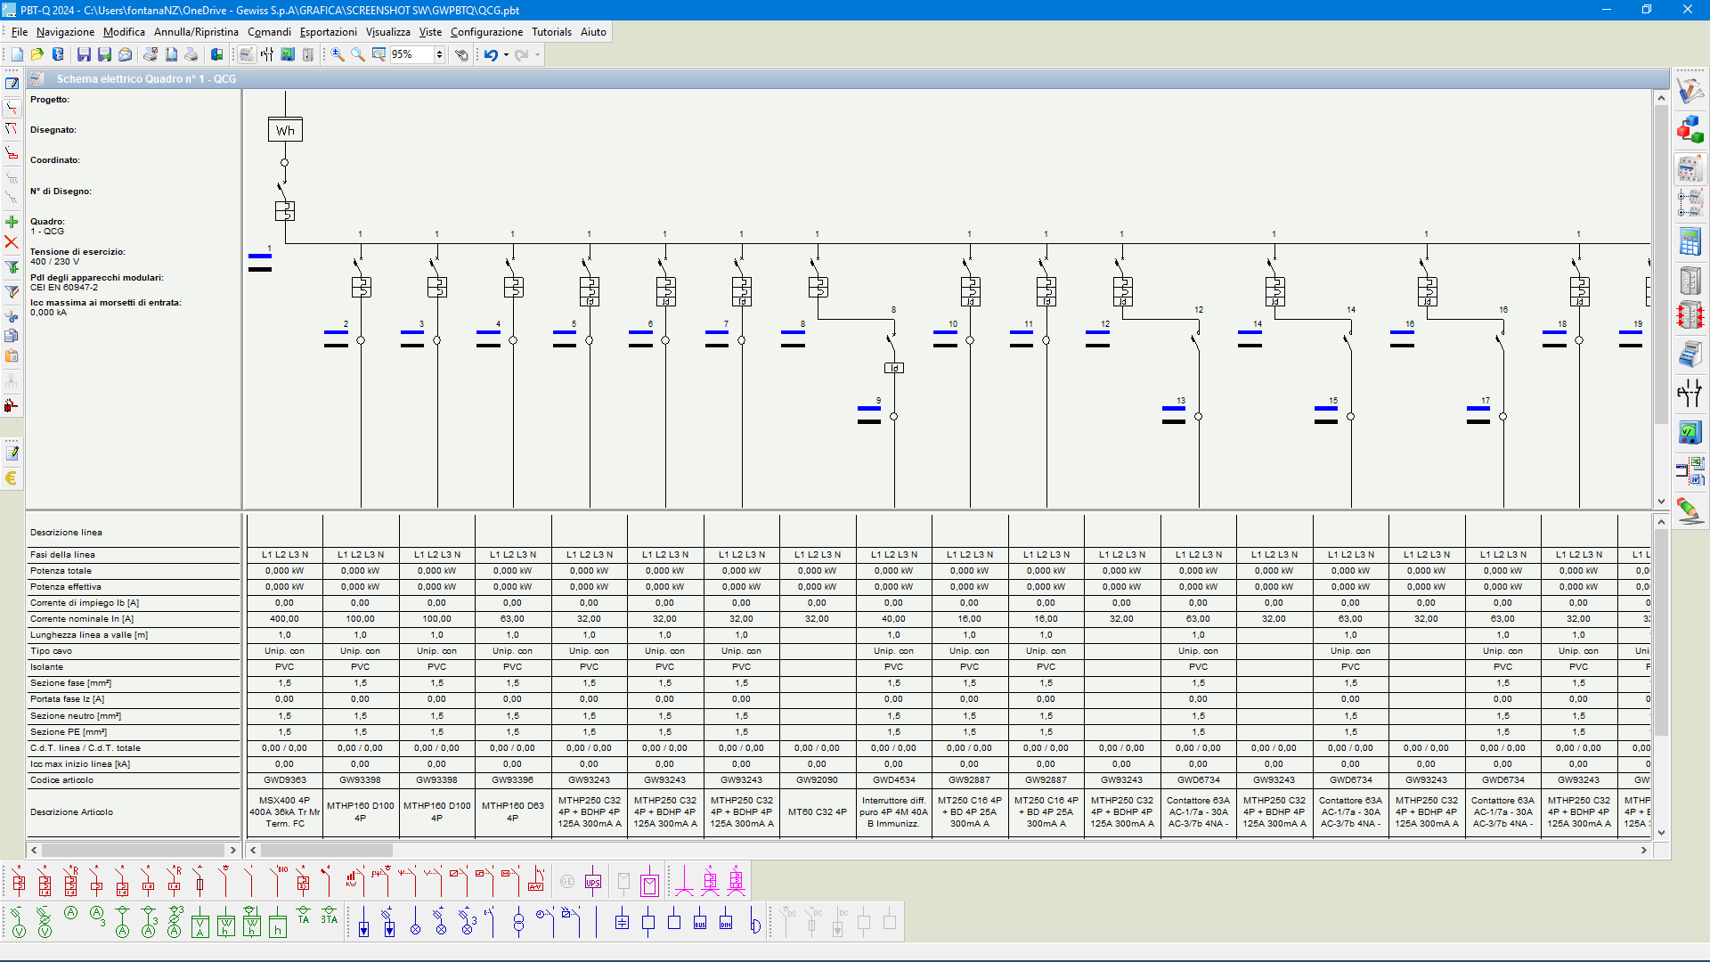Click the red X delete icon
The width and height of the screenshot is (1710, 962).
pyautogui.click(x=12, y=242)
